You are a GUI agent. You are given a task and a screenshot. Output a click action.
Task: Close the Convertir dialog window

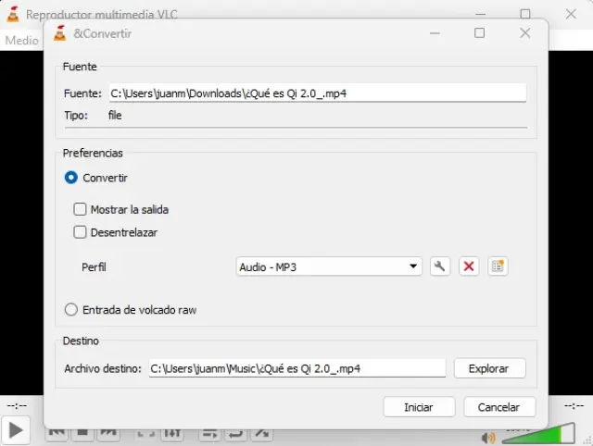524,33
